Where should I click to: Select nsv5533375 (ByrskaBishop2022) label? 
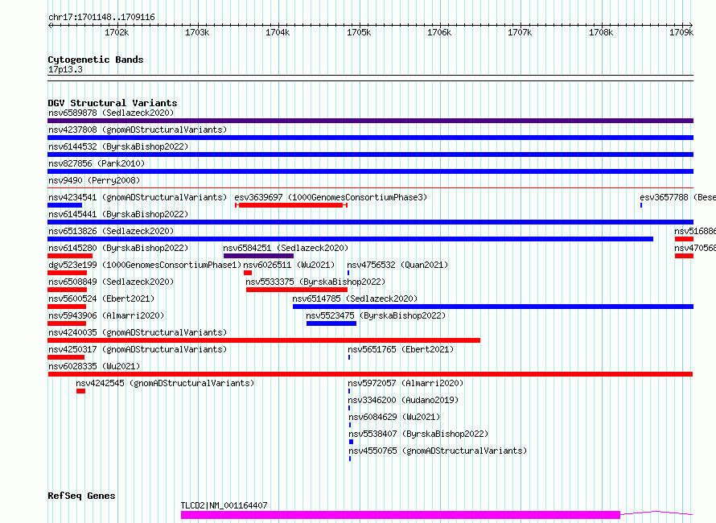315,282
